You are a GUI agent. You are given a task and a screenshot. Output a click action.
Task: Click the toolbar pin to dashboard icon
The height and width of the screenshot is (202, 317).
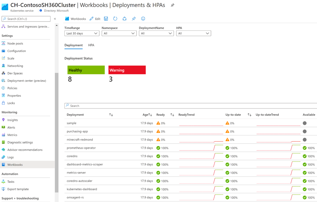point(134,19)
